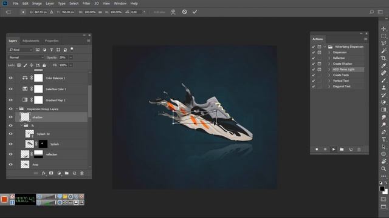
Task: Open the Image menu
Action: (36, 4)
